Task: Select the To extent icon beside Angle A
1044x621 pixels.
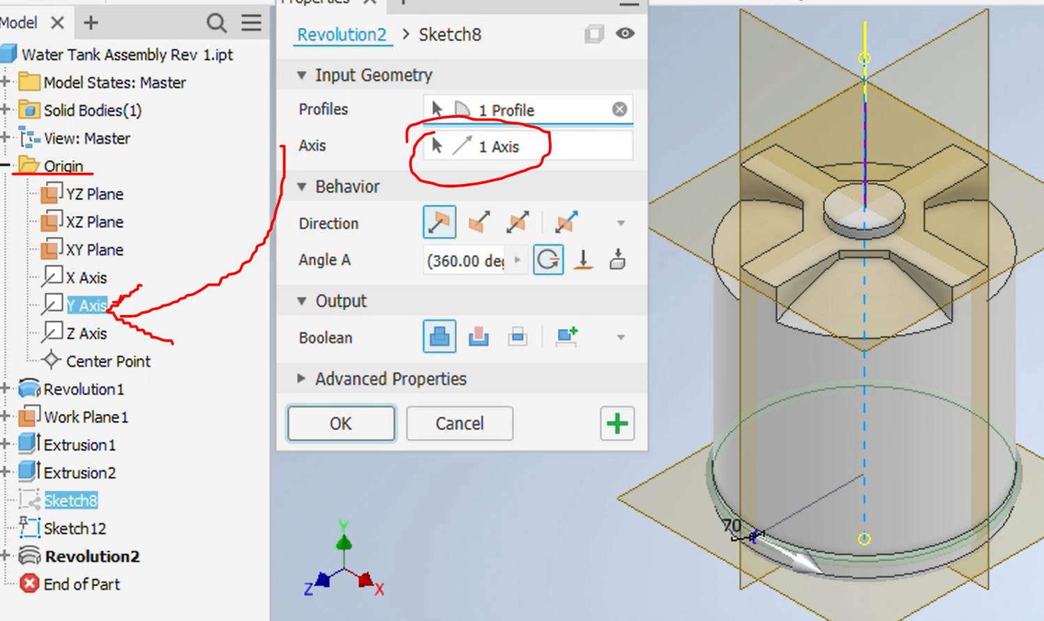Action: coord(584,260)
